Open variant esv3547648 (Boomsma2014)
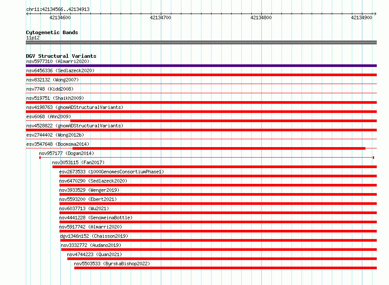Screen dimensions: 389x285 58,144
